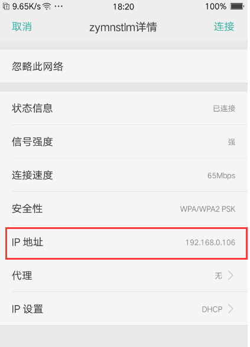Tap the Wi-Fi signal icon in status bar
This screenshot has width=250, height=347.
pos(47,6)
